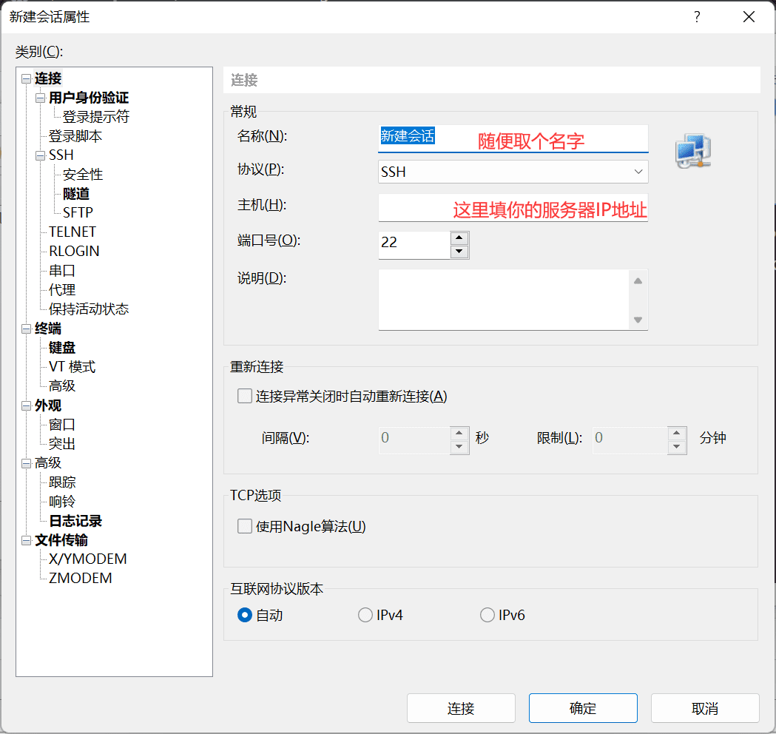
Task: Select TELNET in the tree
Action: pyautogui.click(x=72, y=232)
